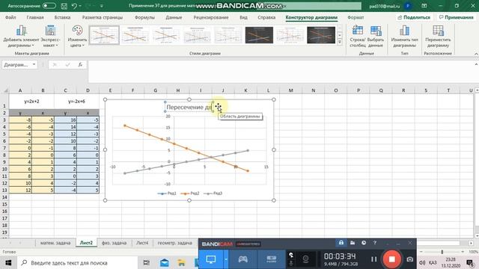
Task: Open the Express layout gallery
Action: coord(50,36)
